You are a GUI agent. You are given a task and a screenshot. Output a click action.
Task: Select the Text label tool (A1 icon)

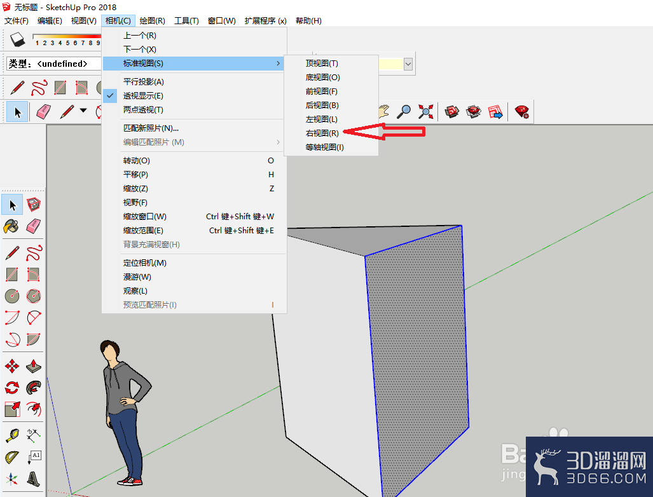33,458
